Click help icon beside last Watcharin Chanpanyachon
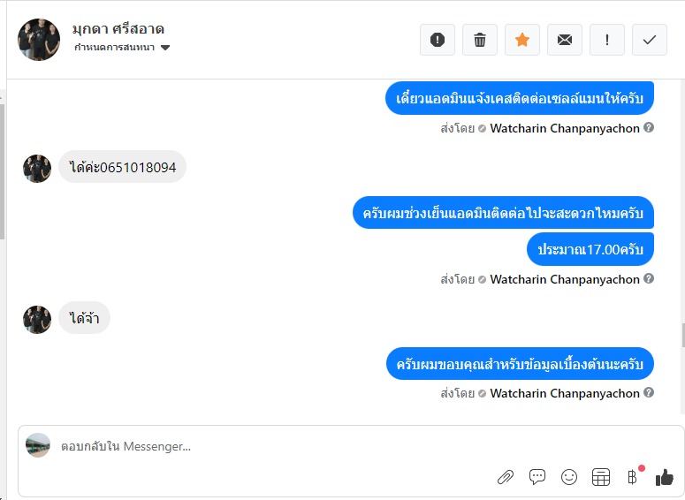This screenshot has width=685, height=500. pyautogui.click(x=649, y=392)
